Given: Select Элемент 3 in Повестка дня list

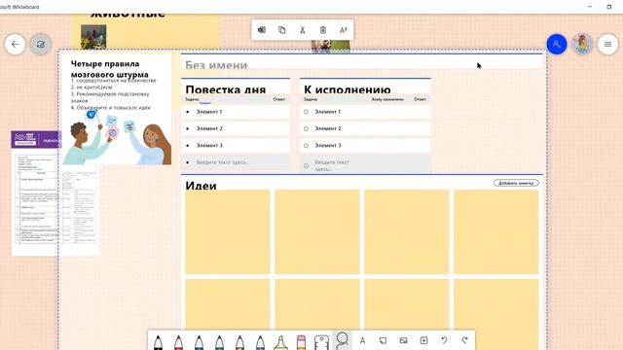Looking at the screenshot, I should click(236, 146).
